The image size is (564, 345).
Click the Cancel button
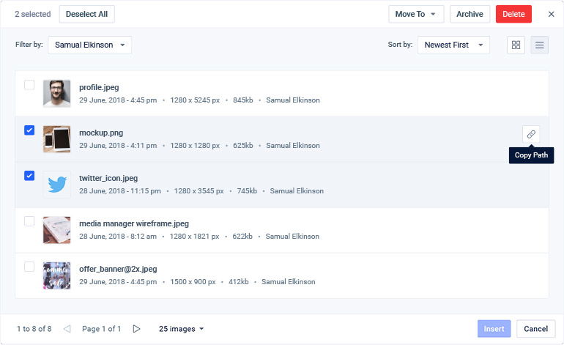click(x=535, y=329)
